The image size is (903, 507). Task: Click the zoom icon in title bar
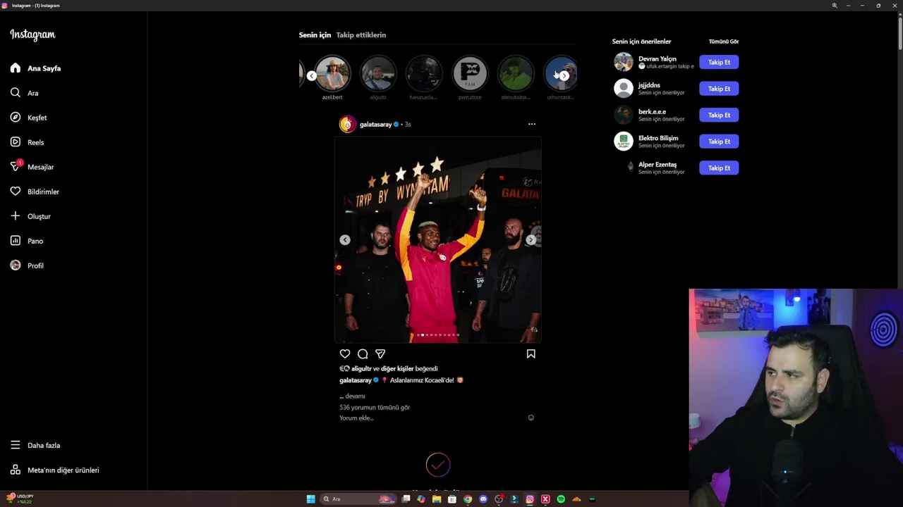pyautogui.click(x=835, y=6)
